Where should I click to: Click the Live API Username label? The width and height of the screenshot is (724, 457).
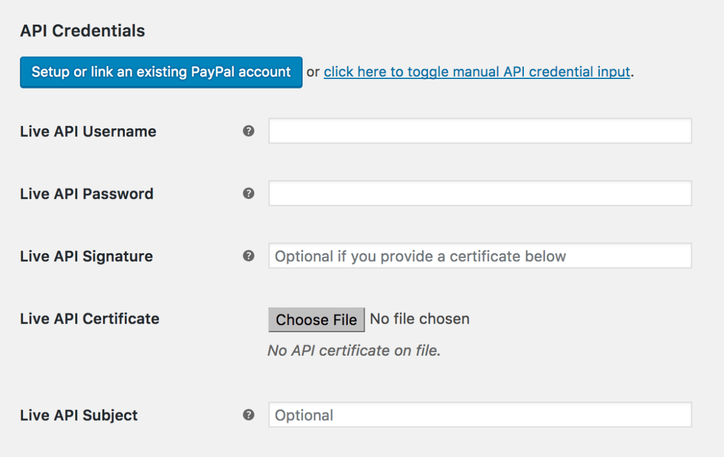88,131
